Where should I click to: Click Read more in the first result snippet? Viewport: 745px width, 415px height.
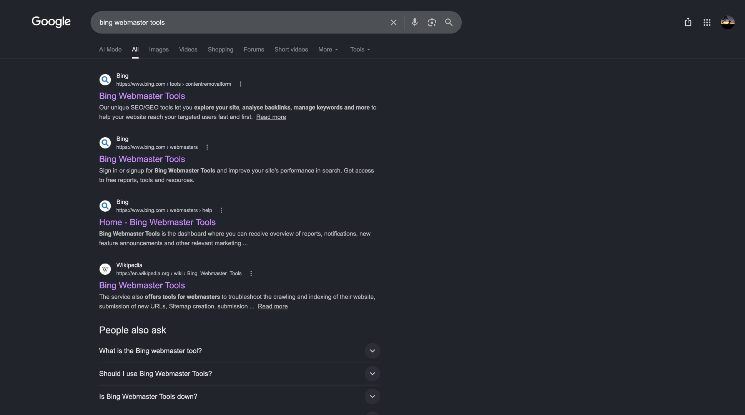pos(271,117)
